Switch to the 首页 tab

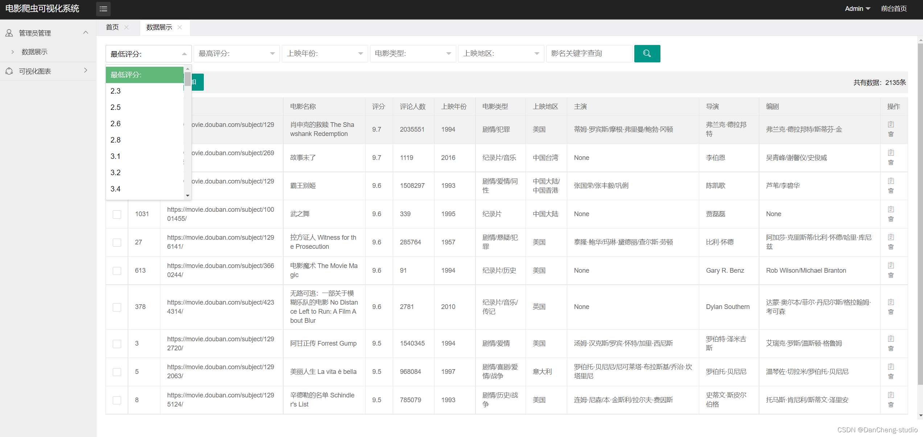112,27
